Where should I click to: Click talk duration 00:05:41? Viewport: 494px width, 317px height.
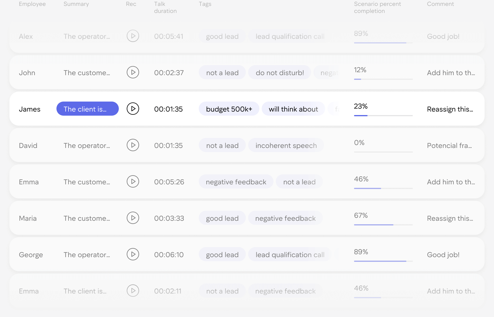click(x=169, y=36)
